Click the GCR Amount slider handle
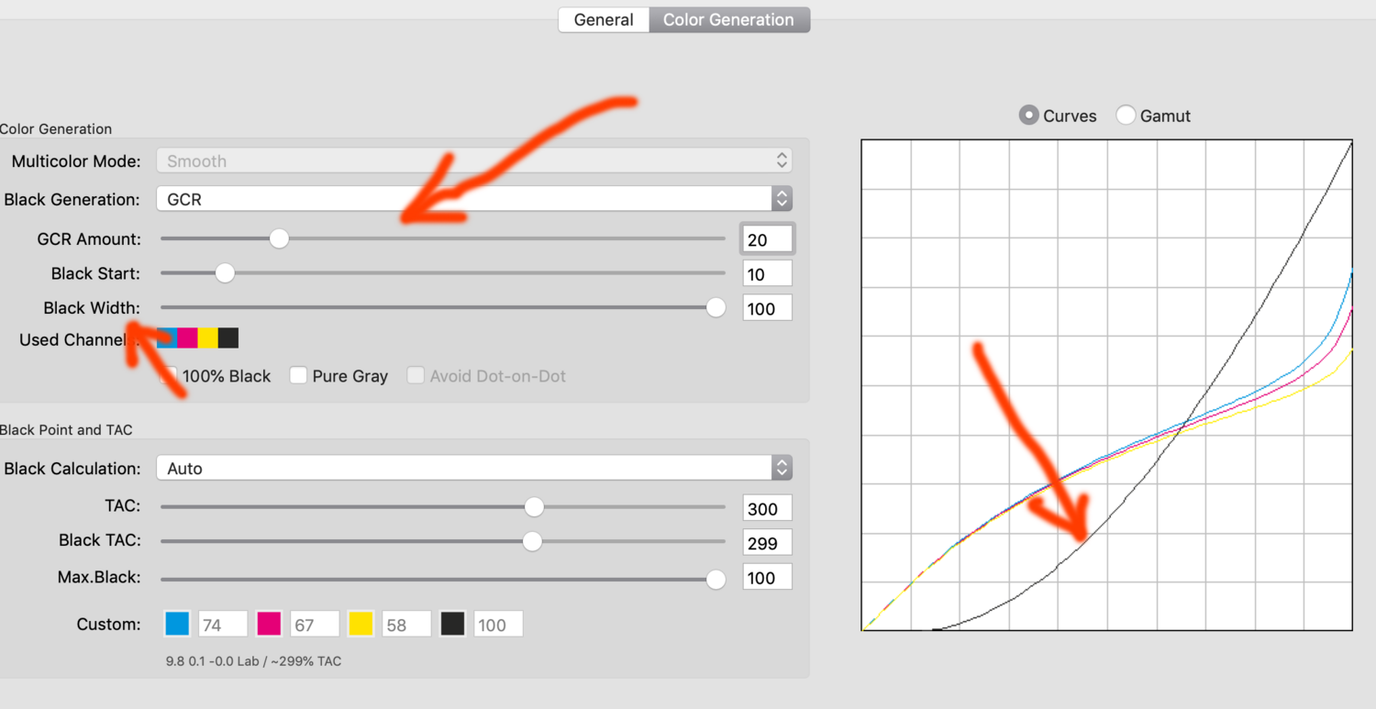 [279, 238]
